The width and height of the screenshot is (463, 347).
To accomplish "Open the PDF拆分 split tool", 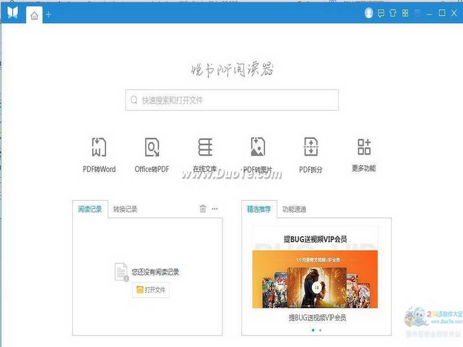I will (311, 155).
